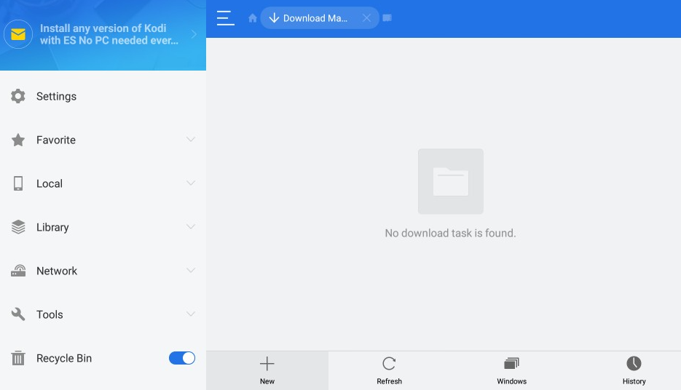Open the mail envelope icon
Viewport: 681px width, 390px height.
(x=18, y=34)
